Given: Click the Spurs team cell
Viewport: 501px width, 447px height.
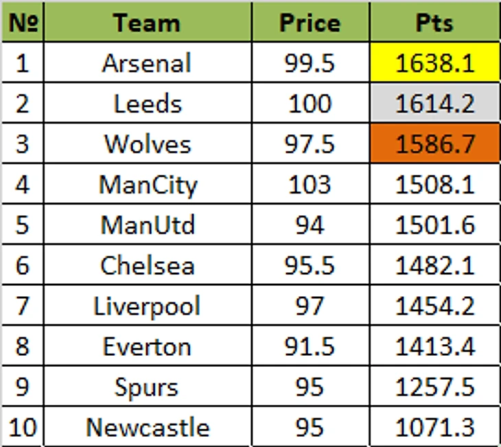Looking at the screenshot, I should click(x=147, y=387).
